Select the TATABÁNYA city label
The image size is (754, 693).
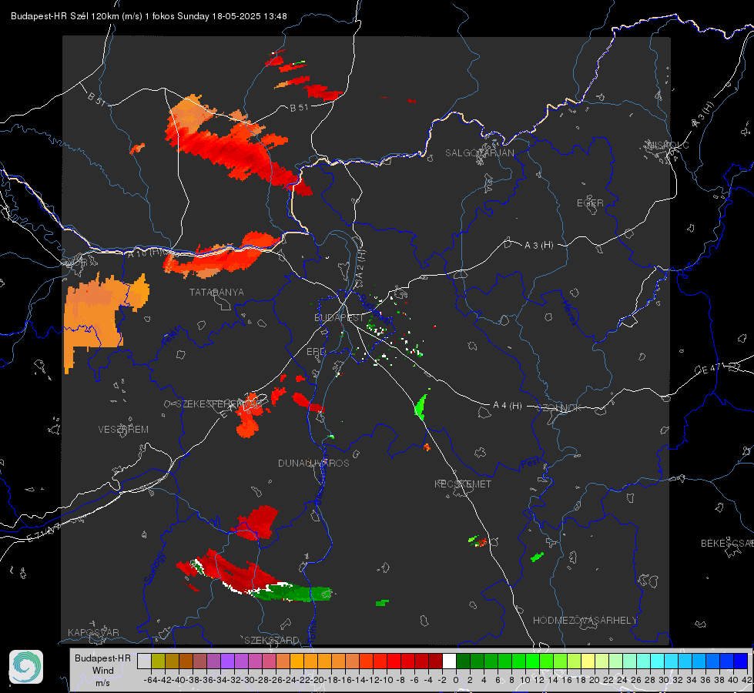[216, 293]
